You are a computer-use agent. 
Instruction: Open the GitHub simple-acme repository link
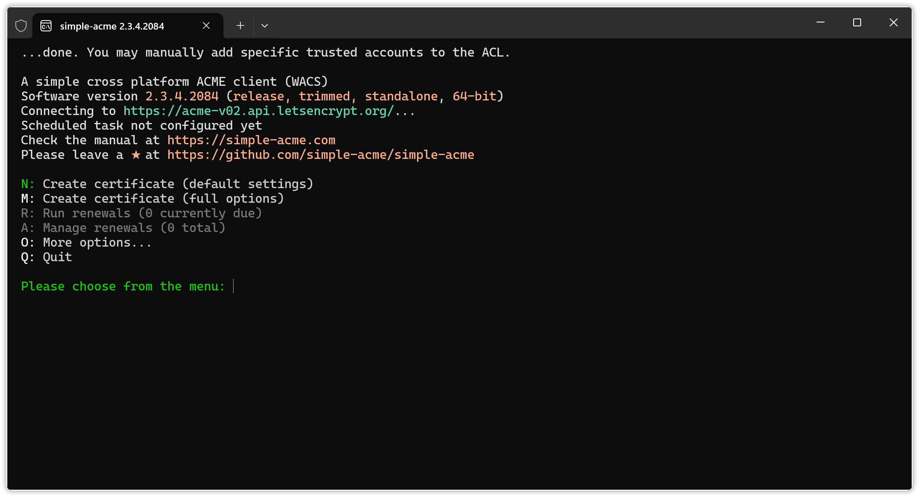coord(320,155)
